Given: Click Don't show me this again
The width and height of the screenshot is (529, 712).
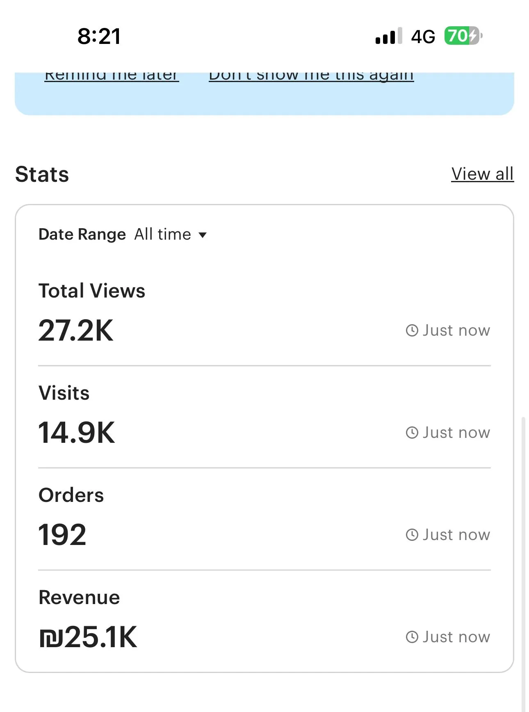Looking at the screenshot, I should point(311,76).
